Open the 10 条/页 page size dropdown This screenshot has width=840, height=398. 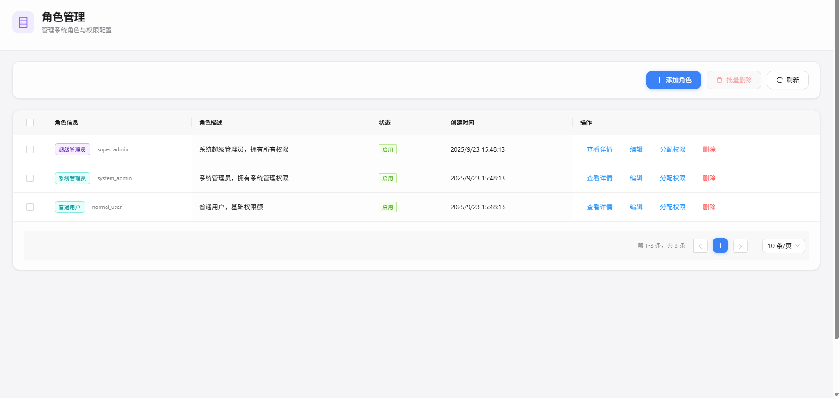click(784, 246)
